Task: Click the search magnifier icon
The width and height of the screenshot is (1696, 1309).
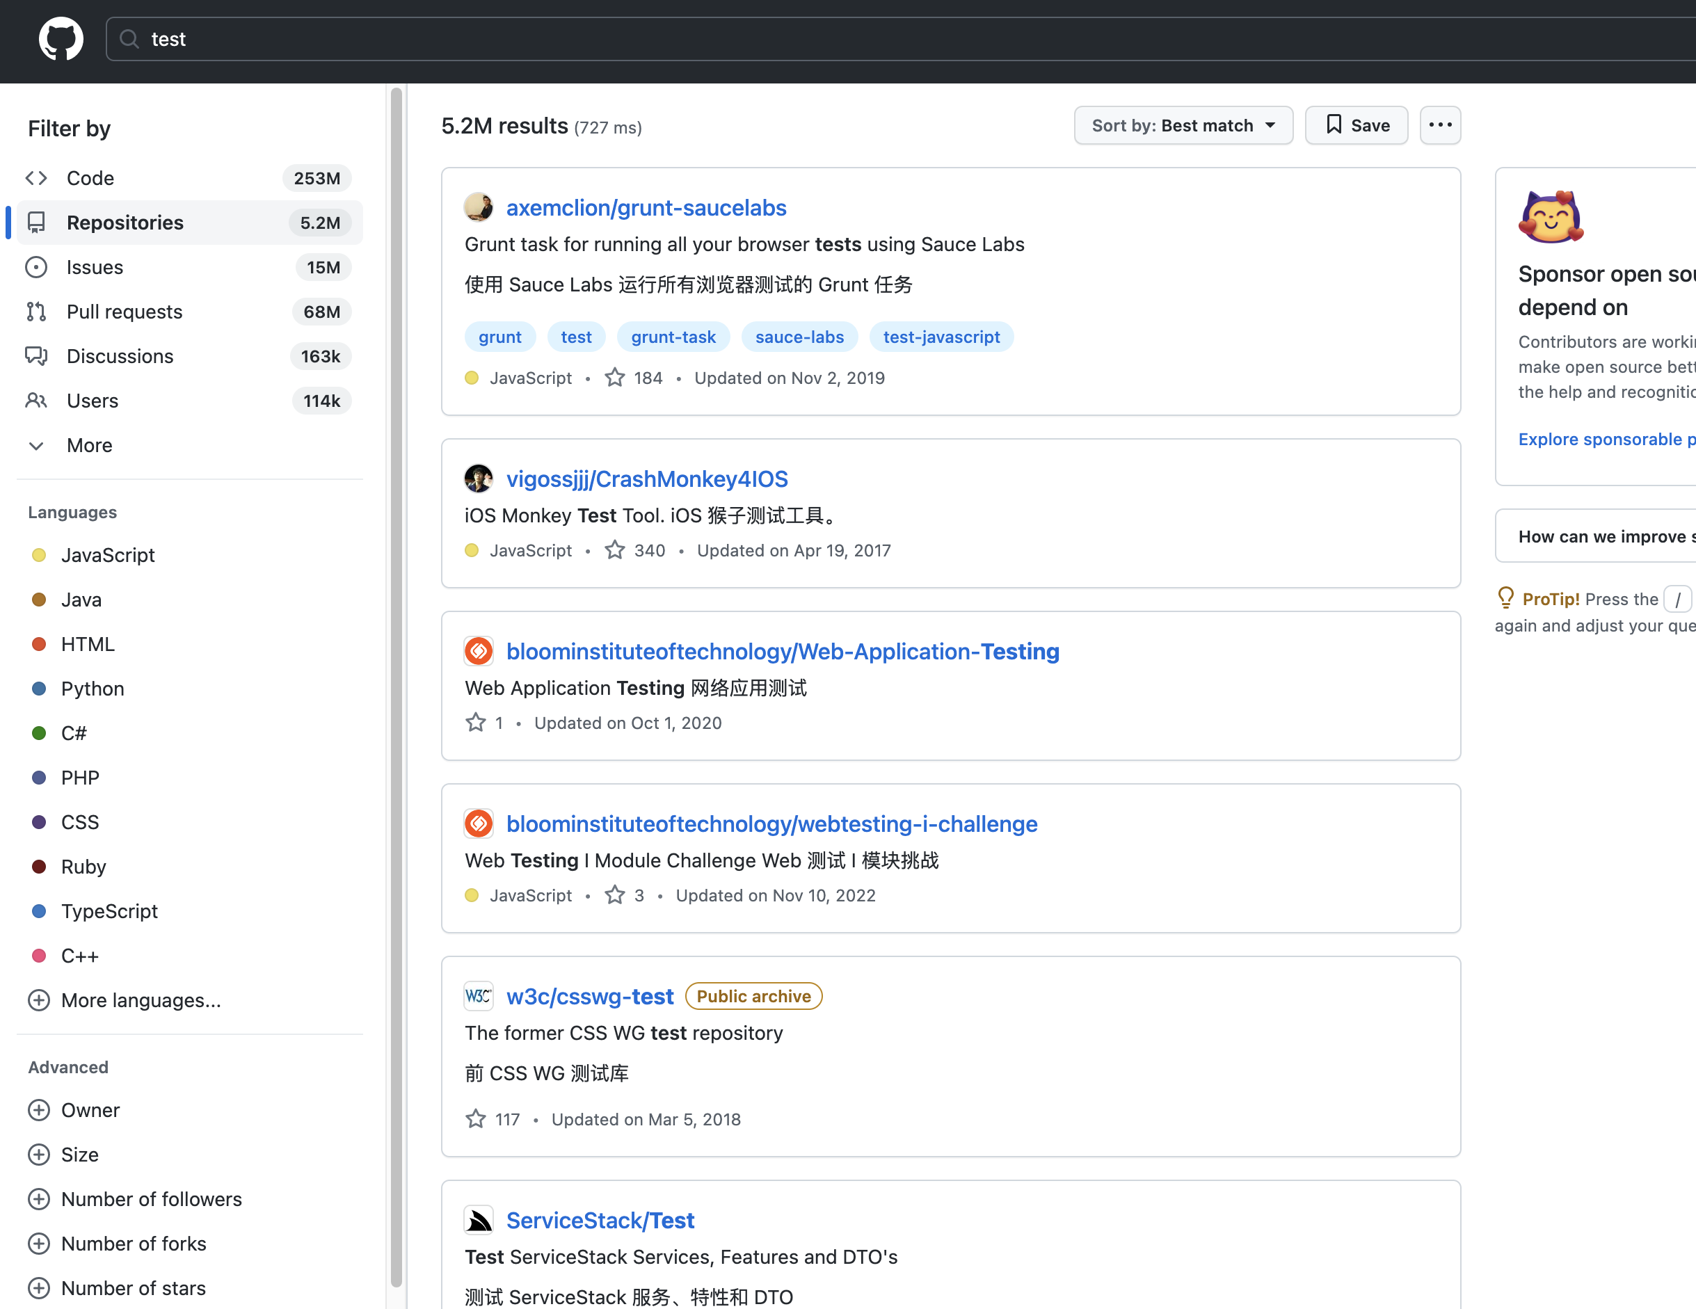Action: [x=129, y=39]
